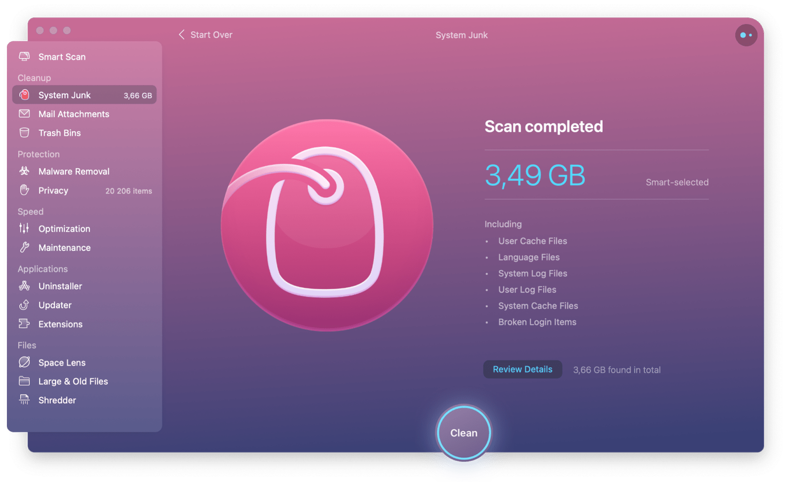787x482 pixels.
Task: Click the Extensions puzzle icon
Action: [x=24, y=324]
